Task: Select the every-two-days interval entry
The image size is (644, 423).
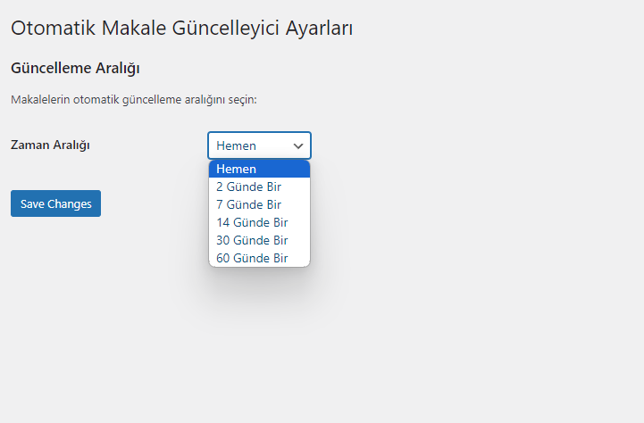Action: pos(259,187)
